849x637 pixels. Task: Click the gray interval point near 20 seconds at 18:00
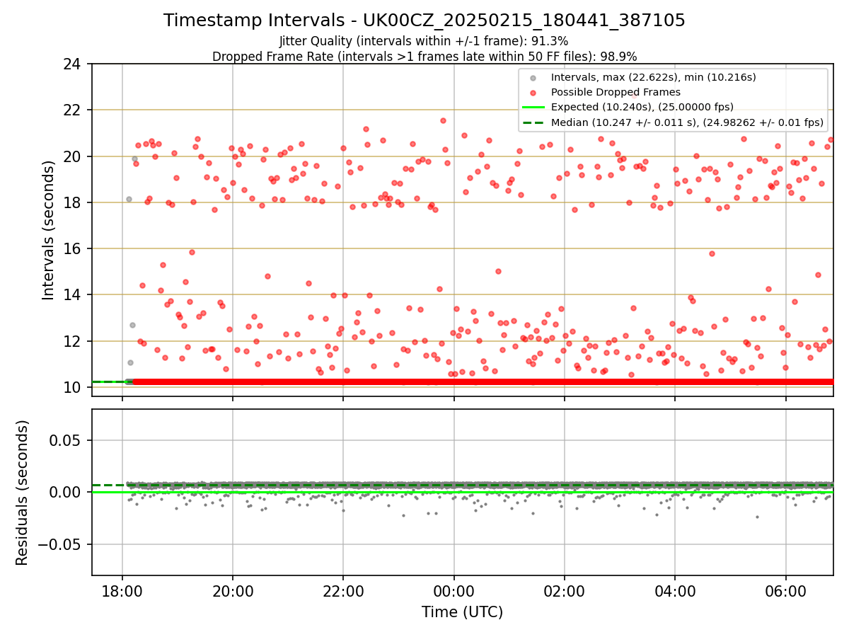[x=134, y=159]
